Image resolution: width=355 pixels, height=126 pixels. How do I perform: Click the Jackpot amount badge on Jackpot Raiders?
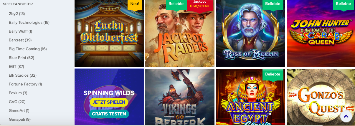pyautogui.click(x=199, y=4)
